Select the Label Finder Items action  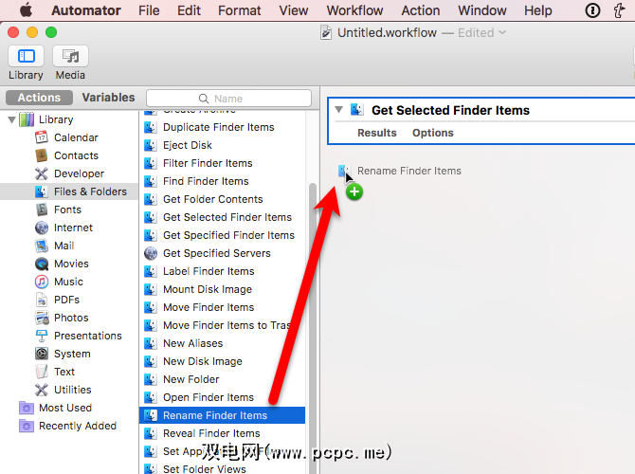[x=223, y=271]
